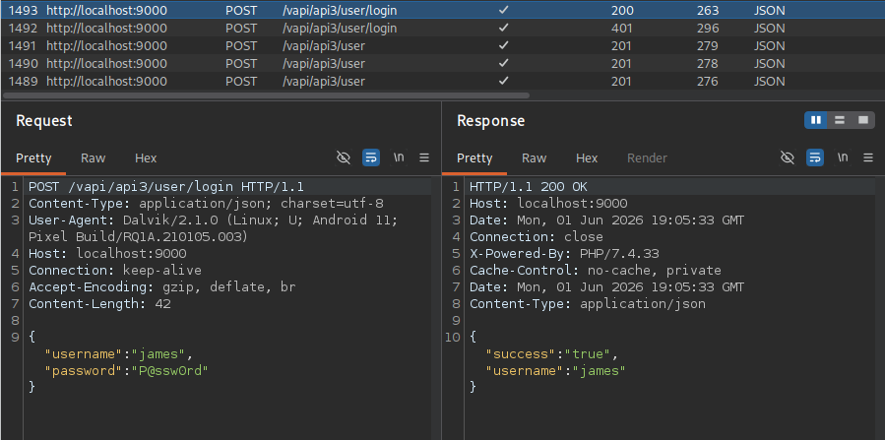Click JSON MIME type in row 1489
Screen dimensions: 885x440
769,82
